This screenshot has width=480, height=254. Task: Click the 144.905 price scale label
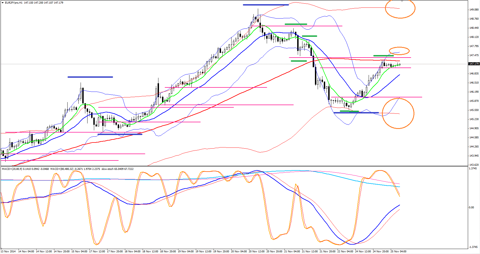click(x=474, y=128)
